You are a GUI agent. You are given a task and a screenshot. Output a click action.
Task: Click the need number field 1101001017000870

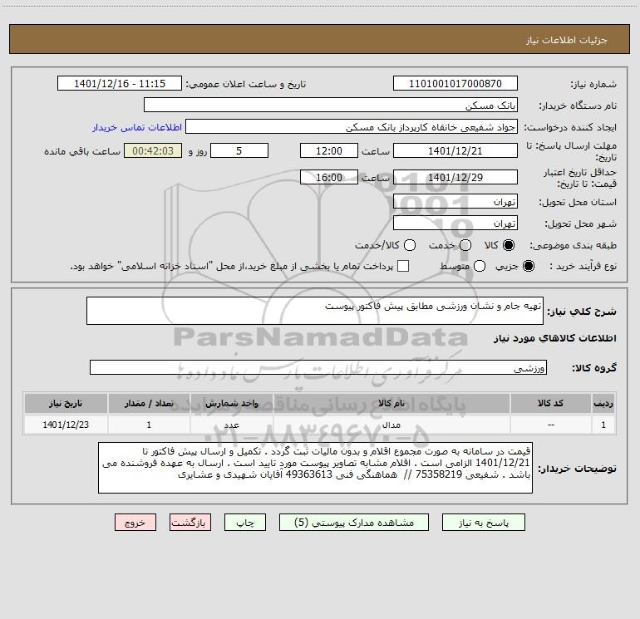click(455, 83)
